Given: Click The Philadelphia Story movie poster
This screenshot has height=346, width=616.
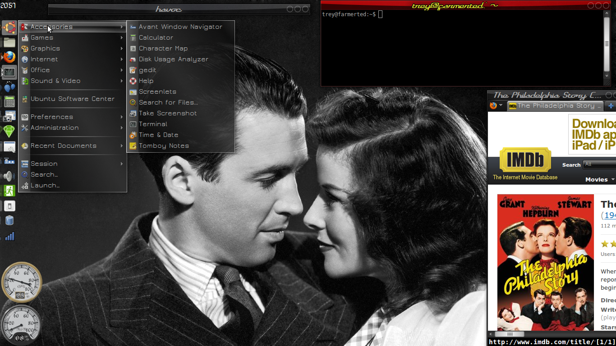Looking at the screenshot, I should 545,262.
